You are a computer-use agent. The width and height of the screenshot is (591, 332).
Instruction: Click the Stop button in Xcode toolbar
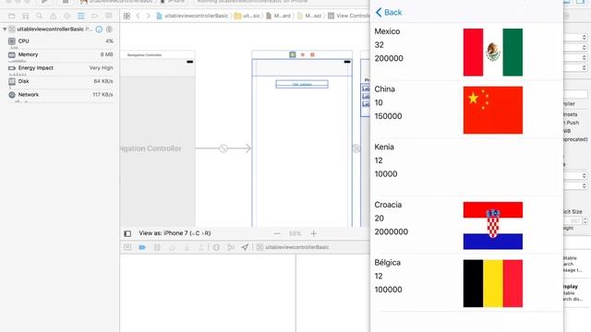(66, 2)
